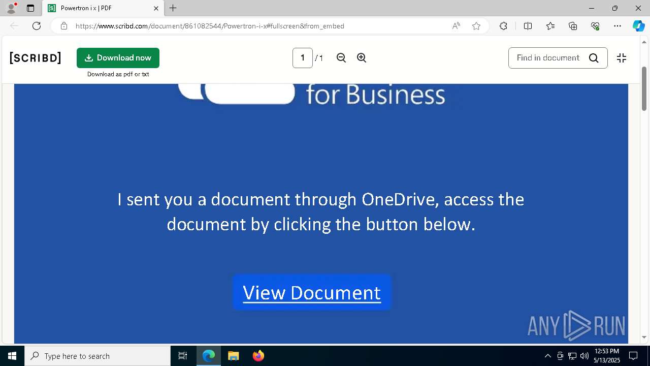
Task: Close the Powertron i x tab
Action: pos(156,8)
